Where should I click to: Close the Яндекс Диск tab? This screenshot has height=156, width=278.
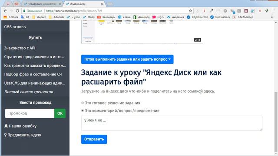pyautogui.click(x=102, y=4)
